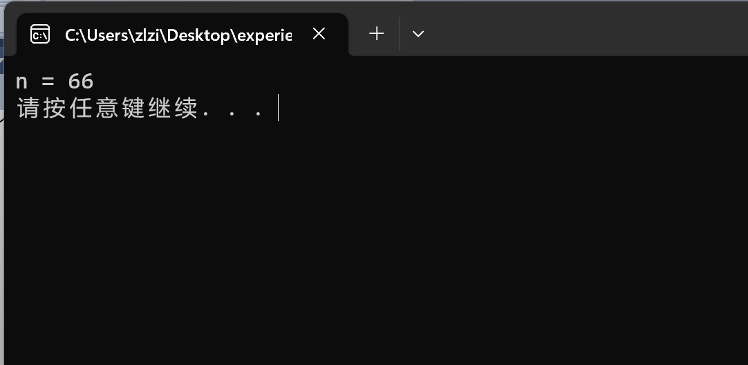Open a new terminal tab with plus
This screenshot has width=748, height=365.
(376, 33)
